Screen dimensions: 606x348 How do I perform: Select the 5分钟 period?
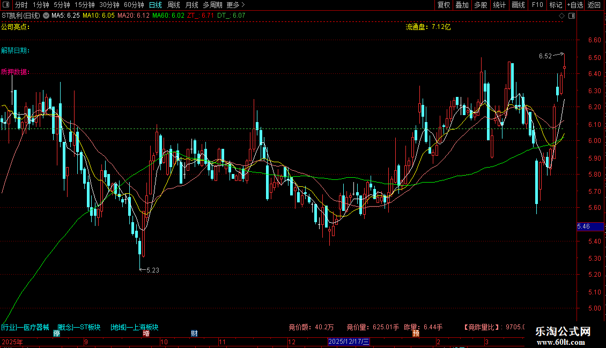pos(62,5)
